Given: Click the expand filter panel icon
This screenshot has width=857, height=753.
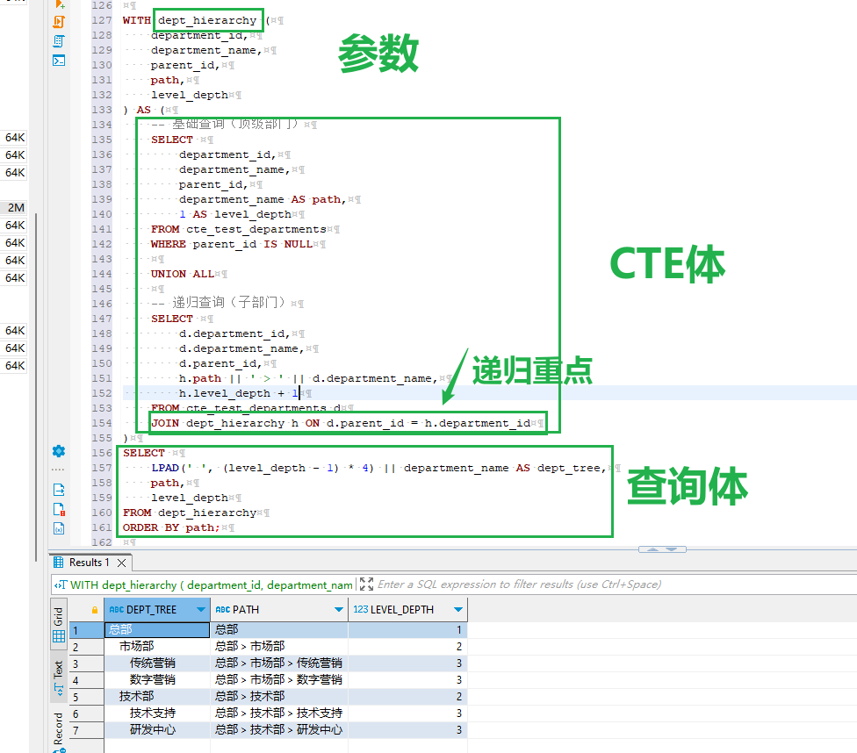Looking at the screenshot, I should 367,584.
